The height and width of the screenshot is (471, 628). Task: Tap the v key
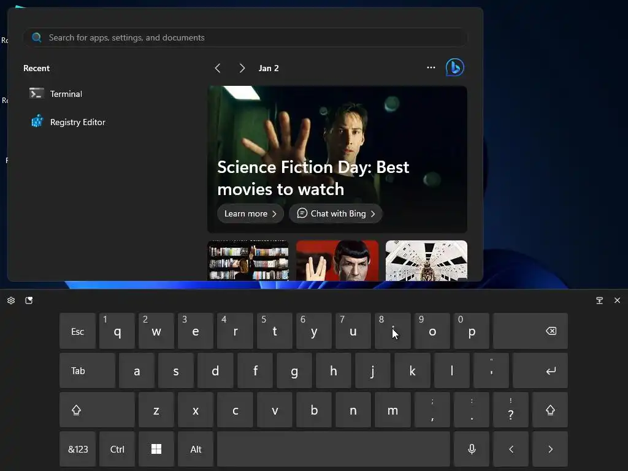[274, 410]
